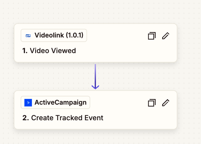Click the vertical connector line between steps

[x=95, y=73]
